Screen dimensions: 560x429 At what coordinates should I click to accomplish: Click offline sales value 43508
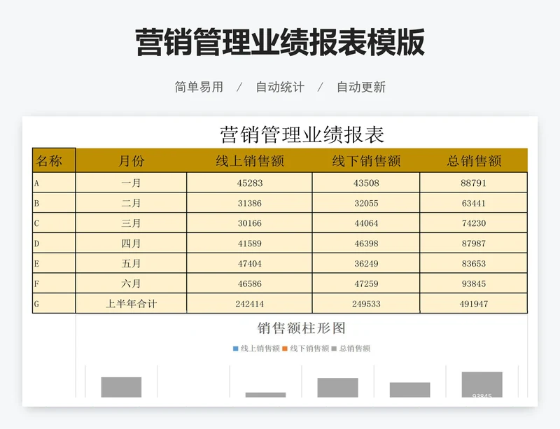tap(366, 183)
